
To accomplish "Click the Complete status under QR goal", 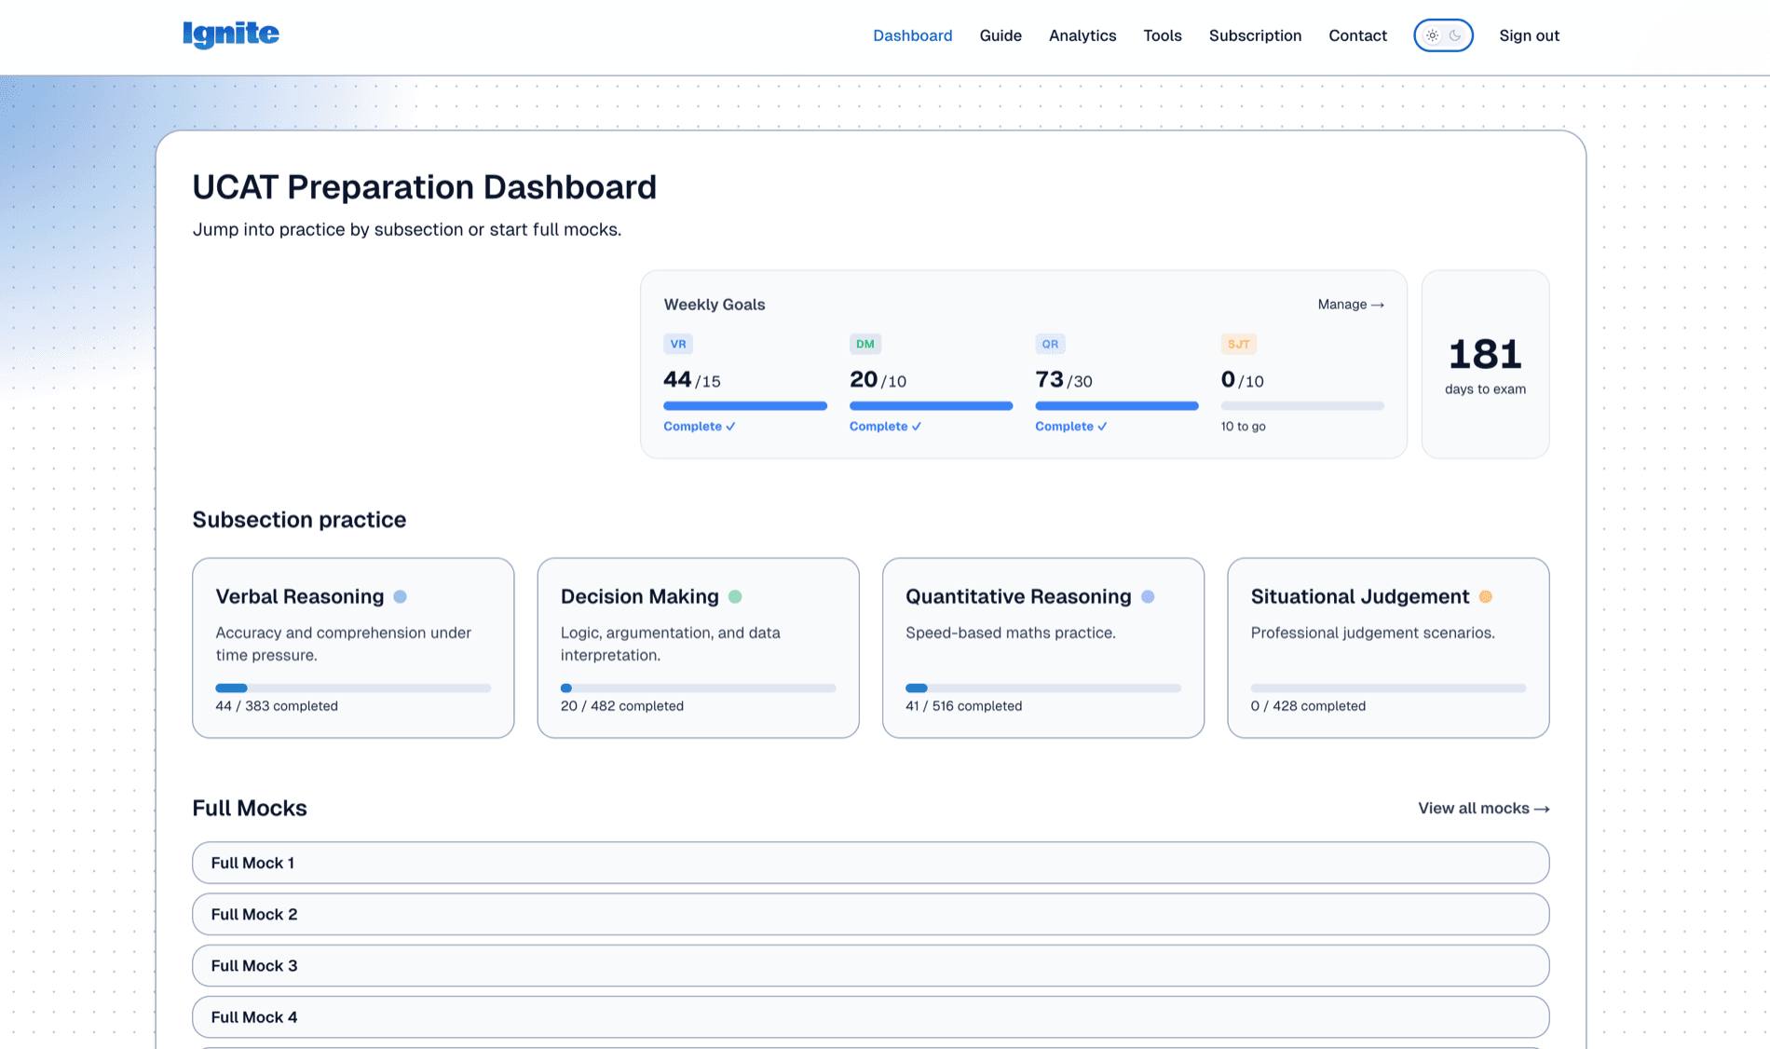I will coord(1071,426).
